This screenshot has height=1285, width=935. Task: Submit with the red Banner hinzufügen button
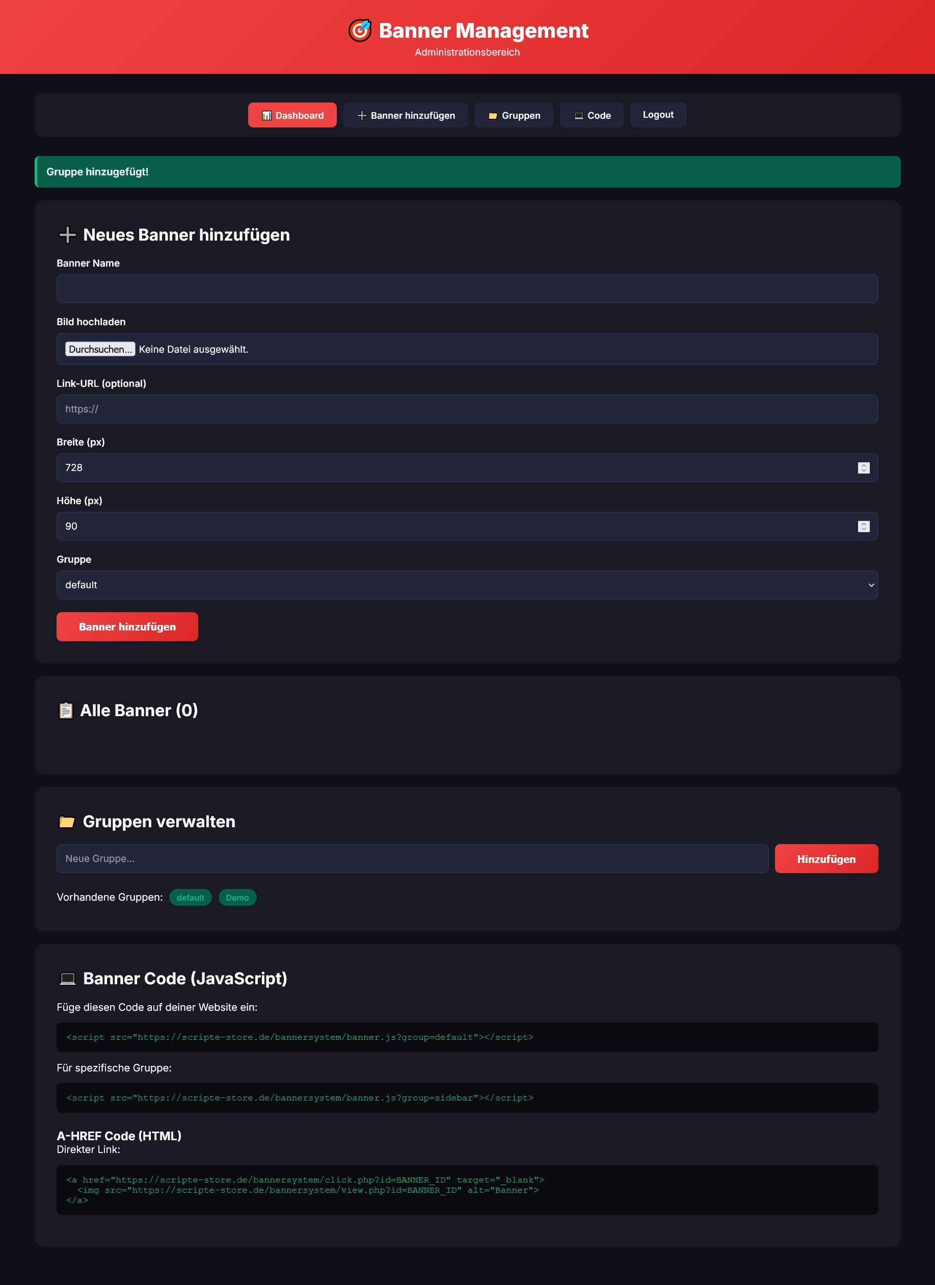(x=127, y=626)
